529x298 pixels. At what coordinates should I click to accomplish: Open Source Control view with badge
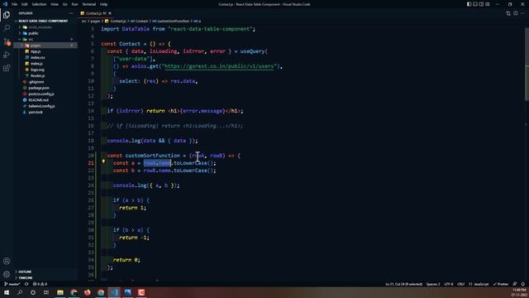[7, 41]
